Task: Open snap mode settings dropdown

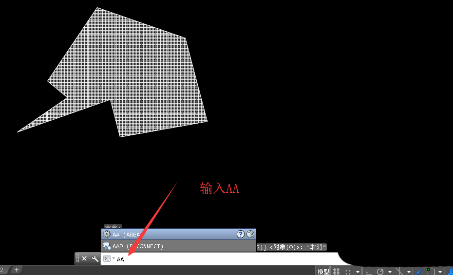Action: click(358, 272)
